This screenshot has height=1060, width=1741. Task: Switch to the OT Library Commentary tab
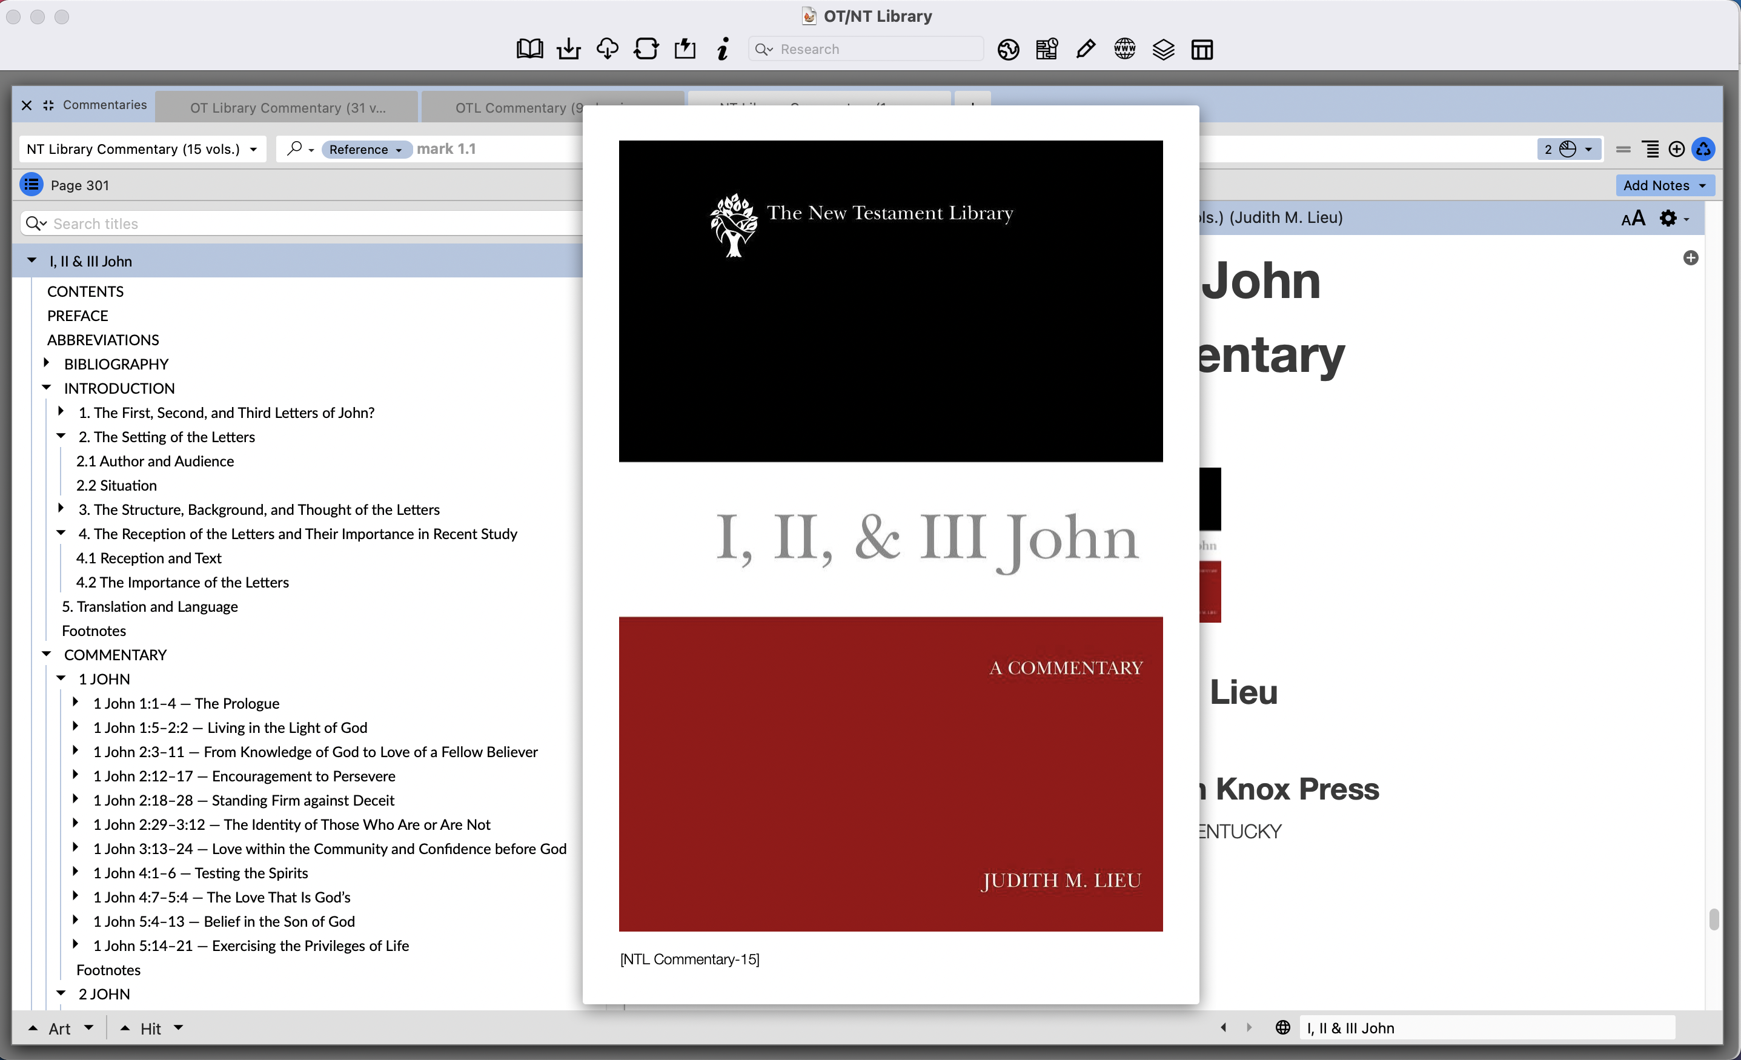pos(287,107)
